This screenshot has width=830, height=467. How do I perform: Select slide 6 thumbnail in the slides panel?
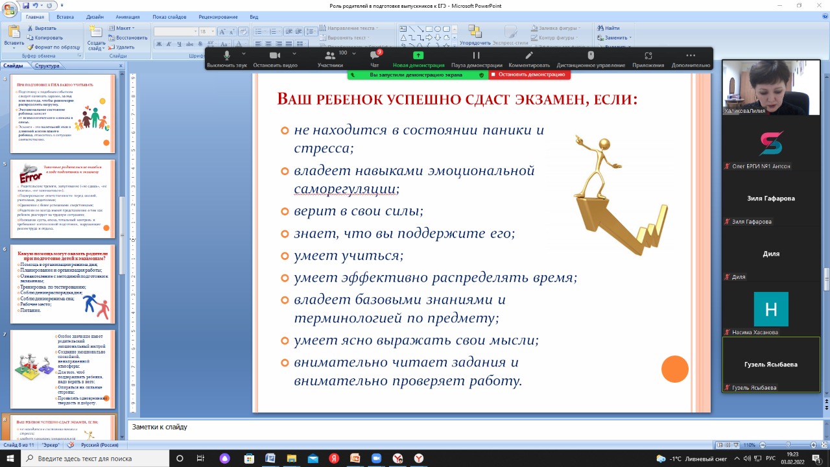pos(63,283)
